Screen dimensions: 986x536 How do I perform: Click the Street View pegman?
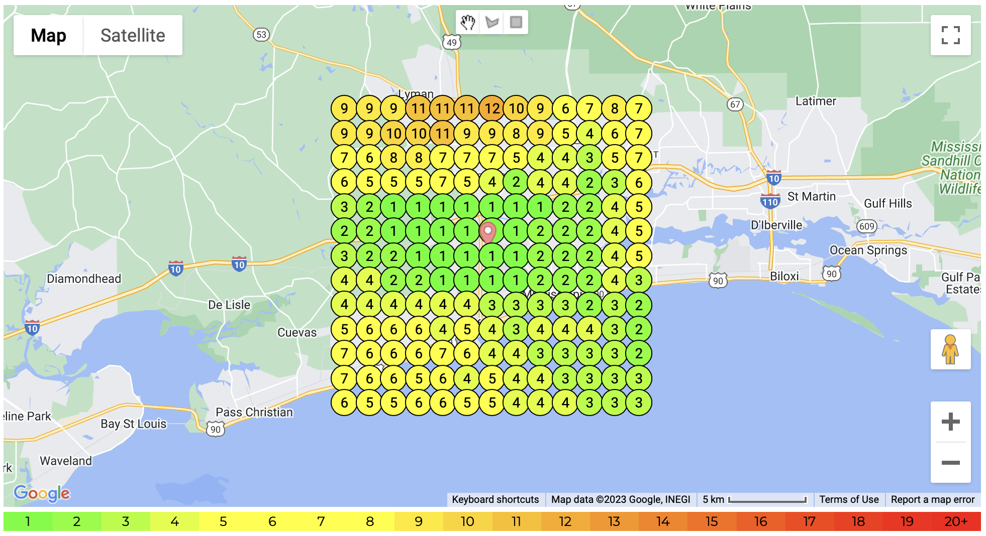pos(950,349)
